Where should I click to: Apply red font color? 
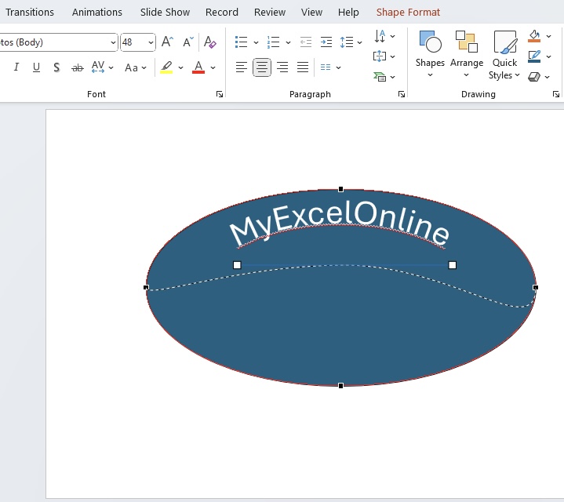point(198,67)
